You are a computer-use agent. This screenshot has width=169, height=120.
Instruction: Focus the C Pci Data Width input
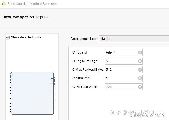pyautogui.click(x=121, y=87)
